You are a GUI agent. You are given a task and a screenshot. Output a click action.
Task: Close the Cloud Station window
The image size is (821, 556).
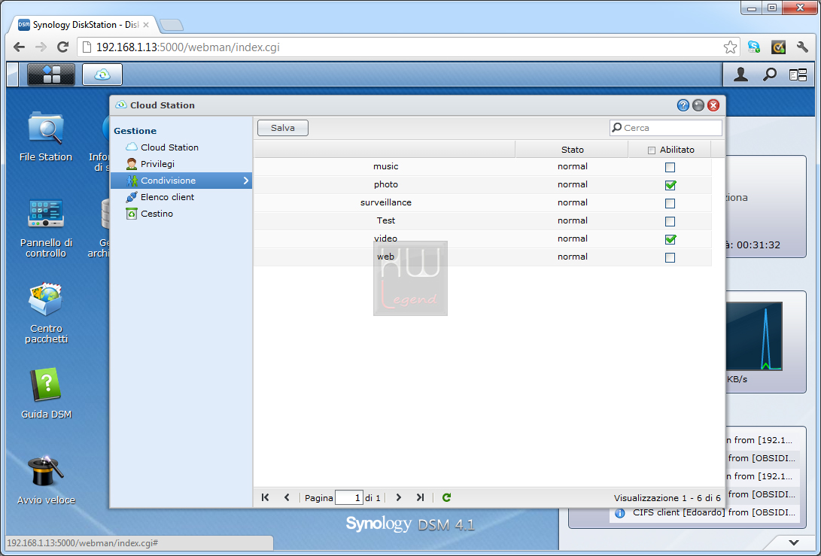[x=713, y=105]
